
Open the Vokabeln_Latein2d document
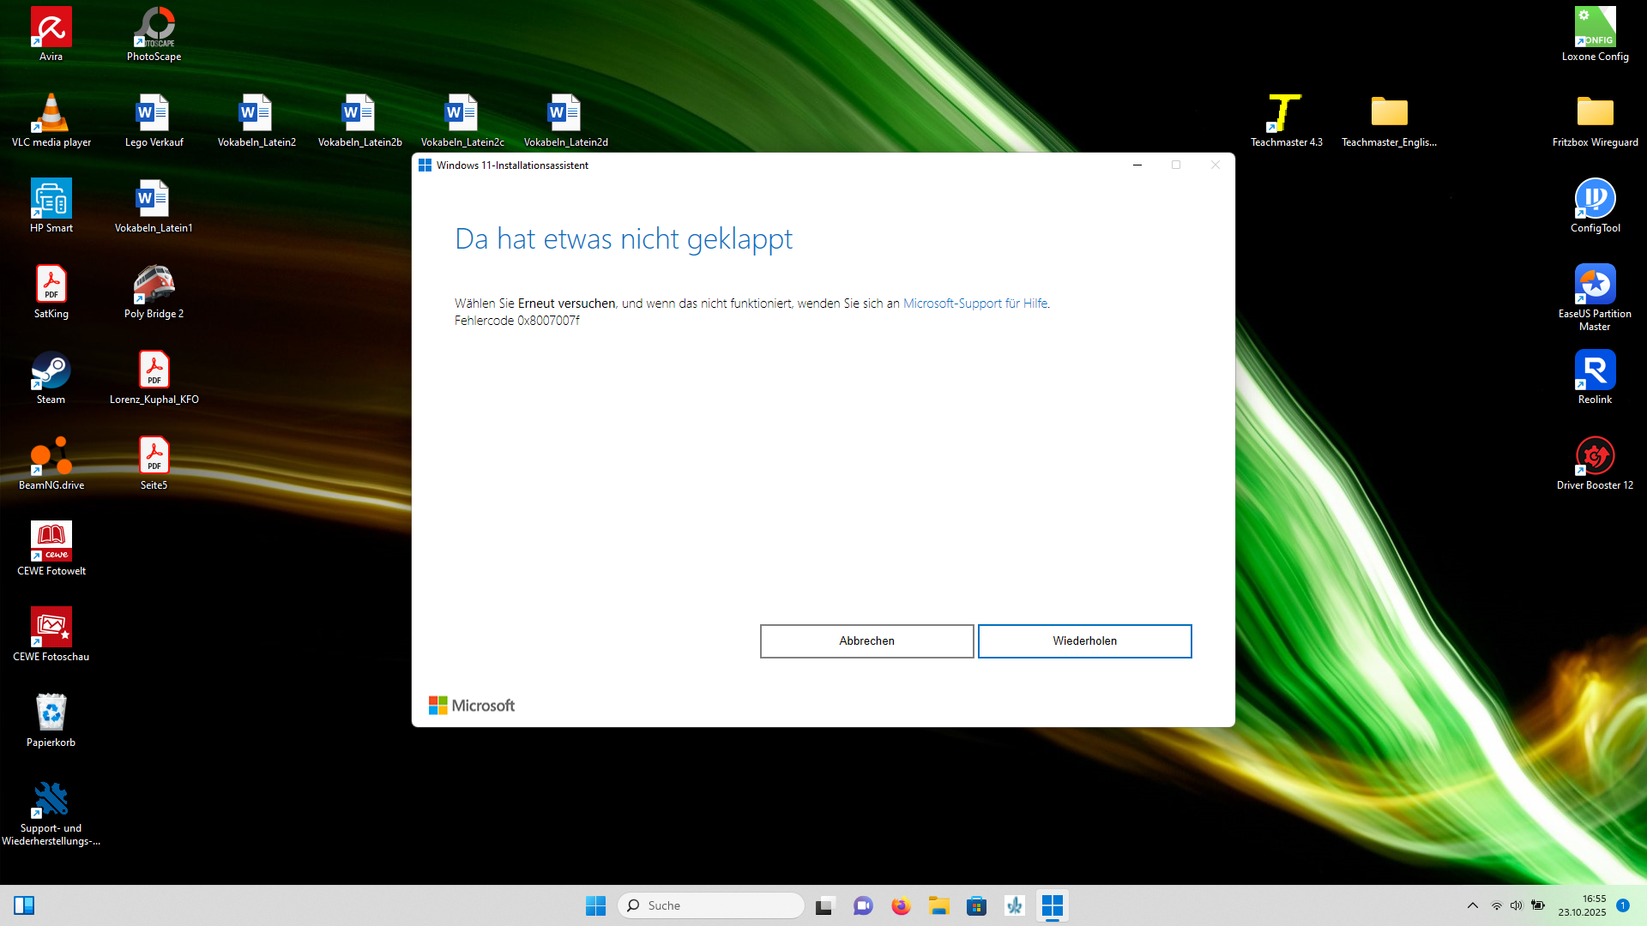(x=565, y=120)
